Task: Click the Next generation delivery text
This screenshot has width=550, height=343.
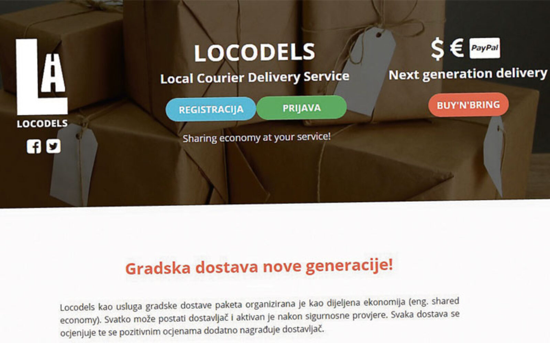Action: point(468,74)
